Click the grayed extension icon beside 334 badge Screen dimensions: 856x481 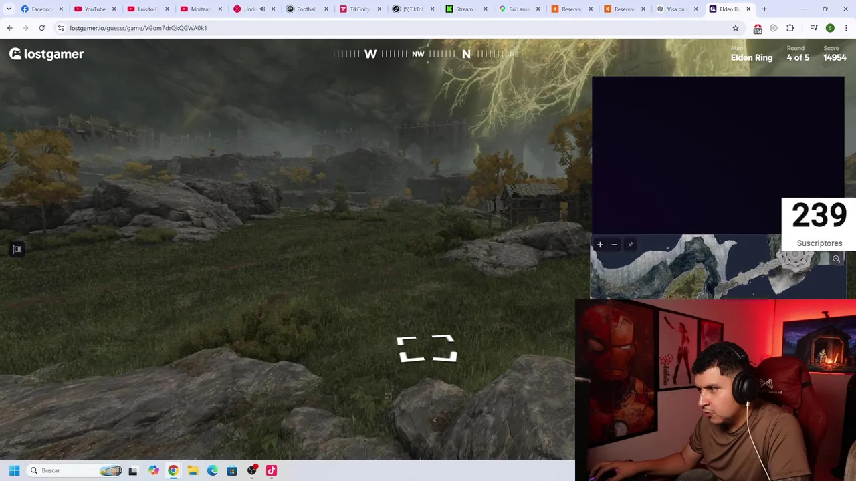[x=774, y=28]
